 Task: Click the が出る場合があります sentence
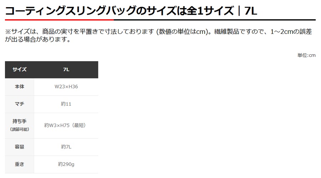(x=38, y=39)
